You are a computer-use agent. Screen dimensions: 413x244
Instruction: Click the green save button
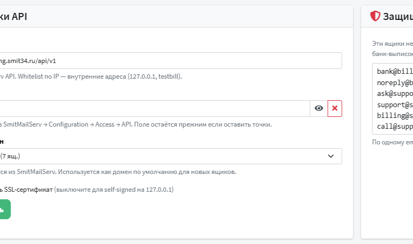tap(4, 209)
